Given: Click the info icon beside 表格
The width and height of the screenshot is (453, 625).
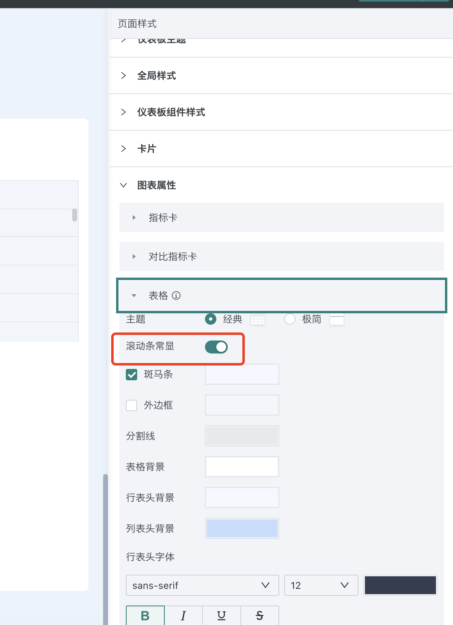Looking at the screenshot, I should (176, 295).
